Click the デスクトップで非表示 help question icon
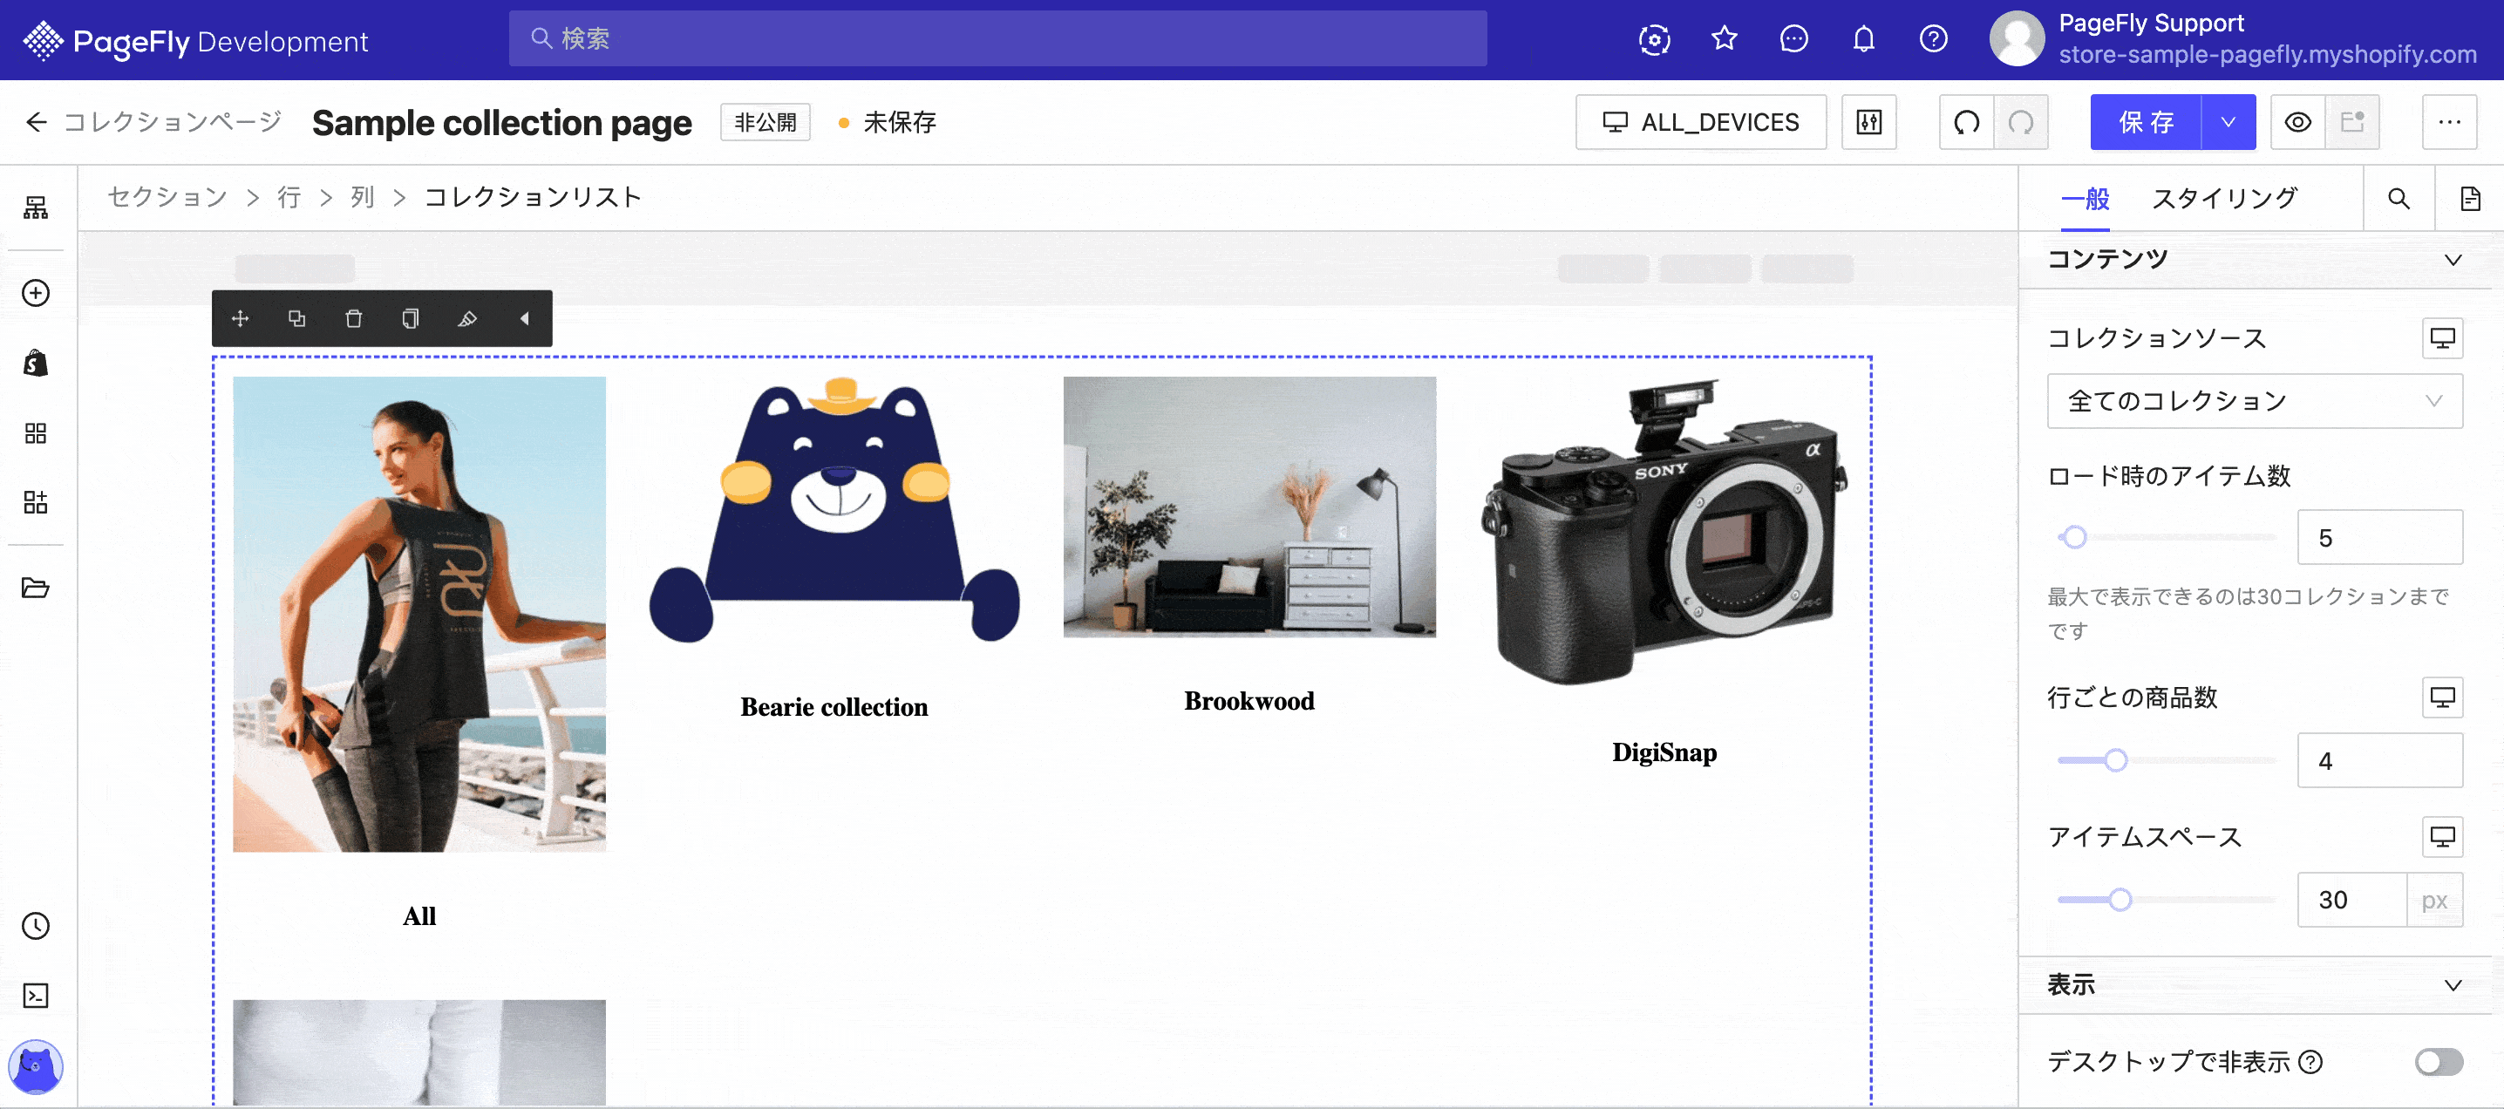2504x1109 pixels. (x=2311, y=1061)
